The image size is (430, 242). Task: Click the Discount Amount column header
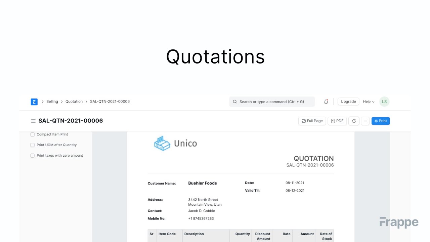click(263, 236)
